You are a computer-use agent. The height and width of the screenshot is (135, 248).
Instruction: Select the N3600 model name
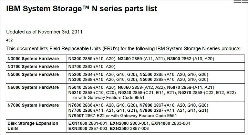(x=174, y=59)
